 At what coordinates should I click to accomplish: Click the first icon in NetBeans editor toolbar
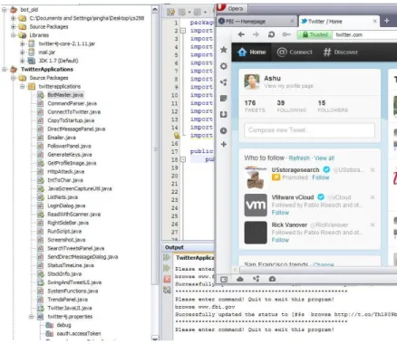171,12
